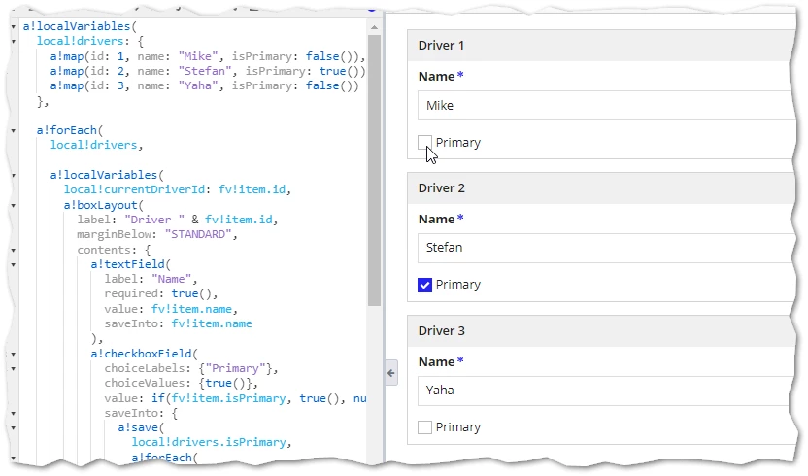Click local!currentDriverId in the code
Image resolution: width=808 pixels, height=476 pixels.
(134, 189)
